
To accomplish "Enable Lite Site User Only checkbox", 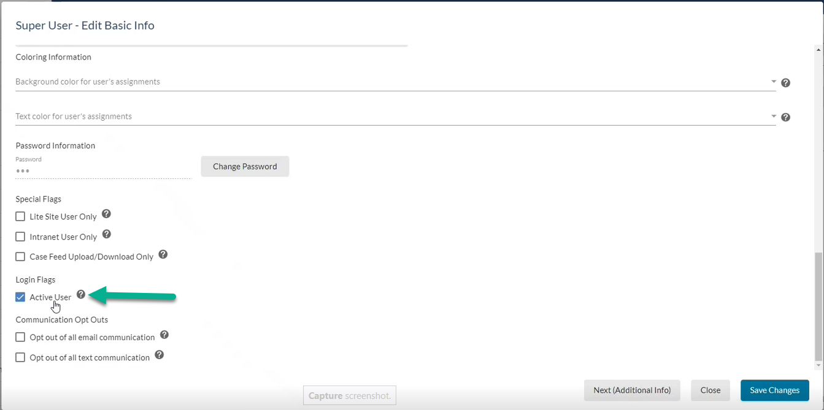I will click(x=20, y=216).
